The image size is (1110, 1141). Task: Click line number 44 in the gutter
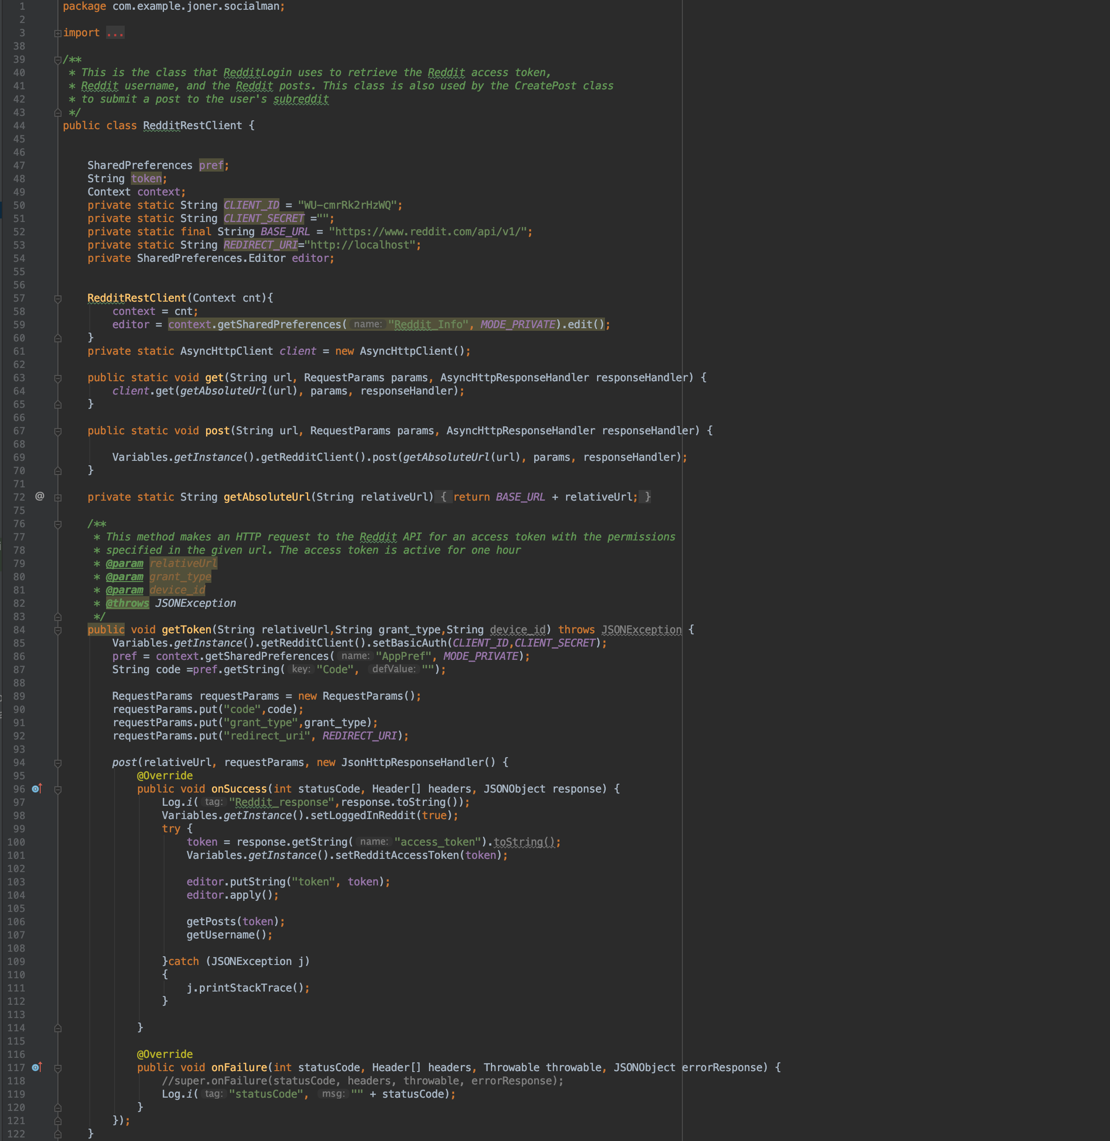click(19, 125)
